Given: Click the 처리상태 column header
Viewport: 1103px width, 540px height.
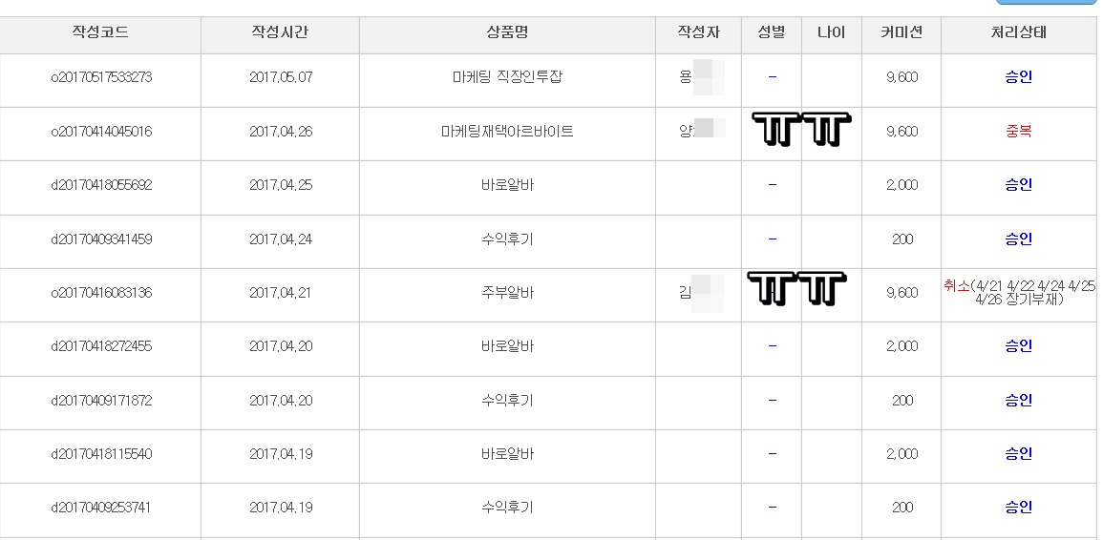Looking at the screenshot, I should pos(1018,32).
